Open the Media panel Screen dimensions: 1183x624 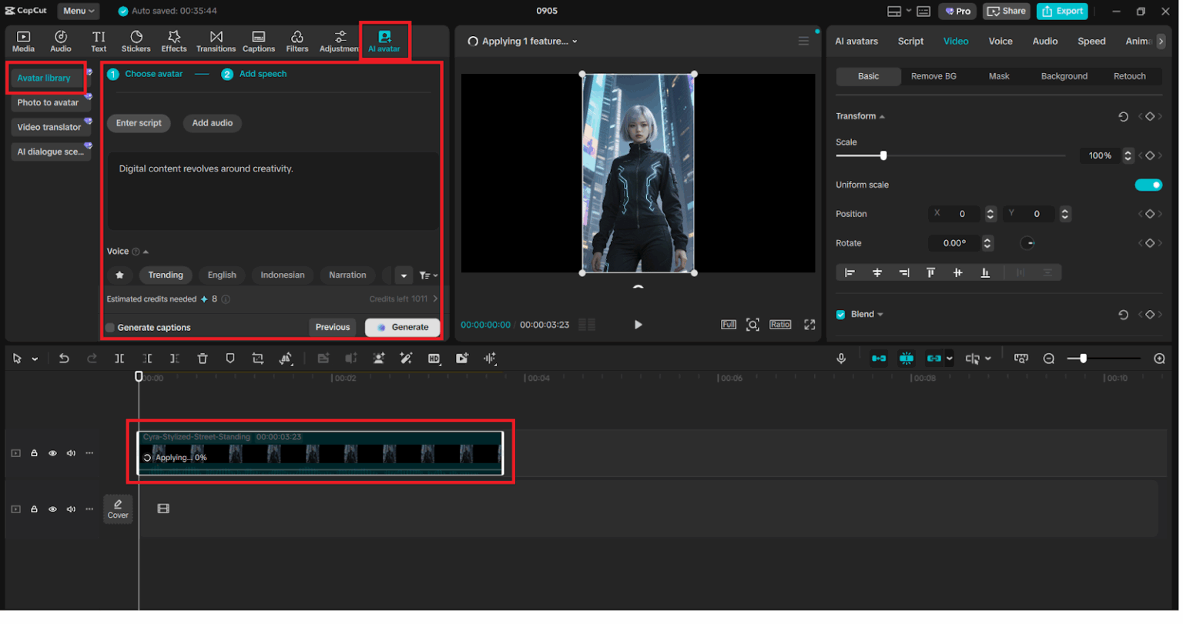click(23, 42)
